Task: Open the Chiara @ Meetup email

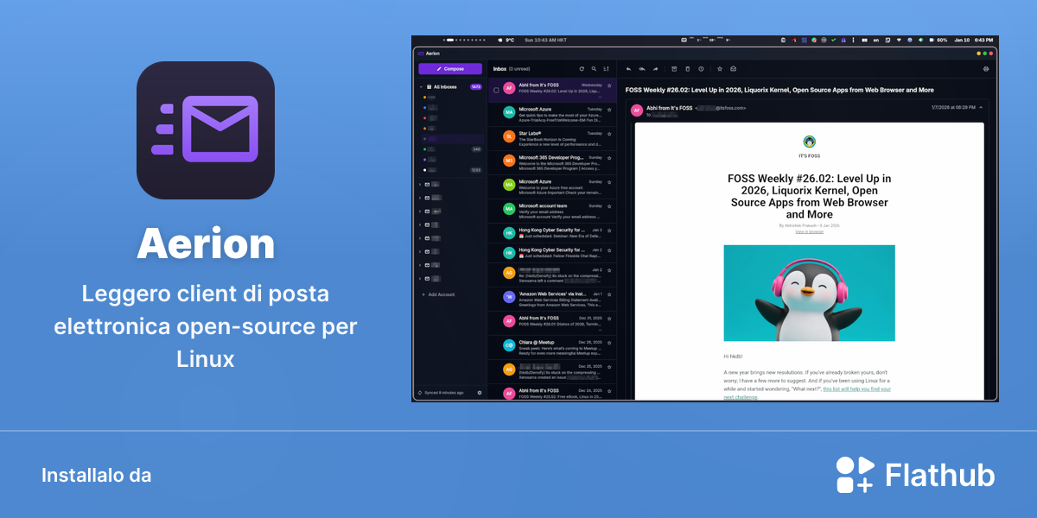Action: (x=553, y=345)
